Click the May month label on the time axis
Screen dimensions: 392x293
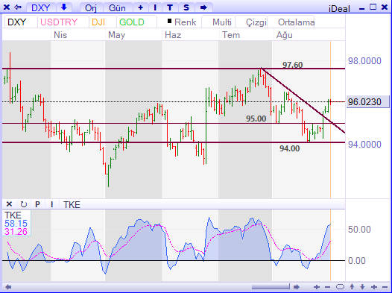[116, 35]
